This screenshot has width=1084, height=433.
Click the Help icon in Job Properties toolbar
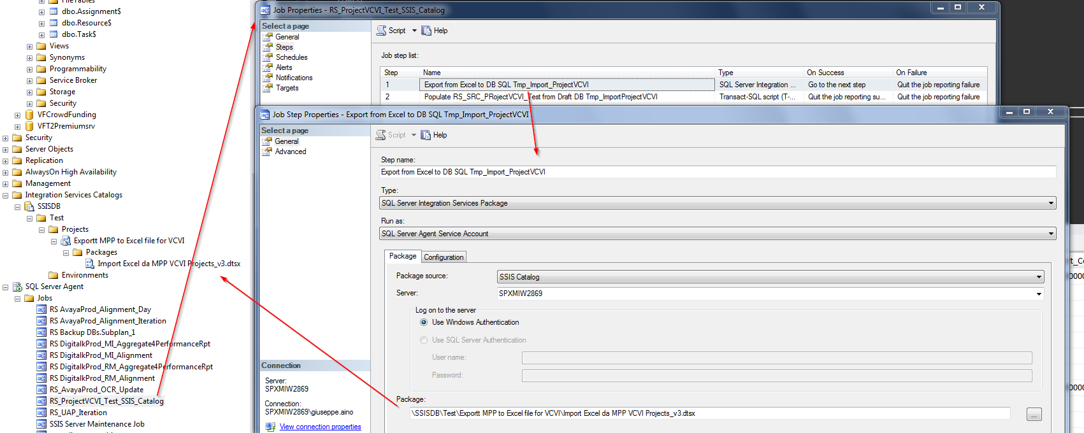[426, 31]
